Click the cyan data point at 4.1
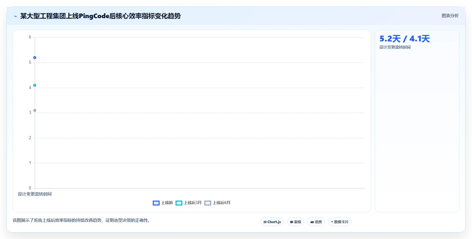This screenshot has height=239, width=472. tap(35, 85)
